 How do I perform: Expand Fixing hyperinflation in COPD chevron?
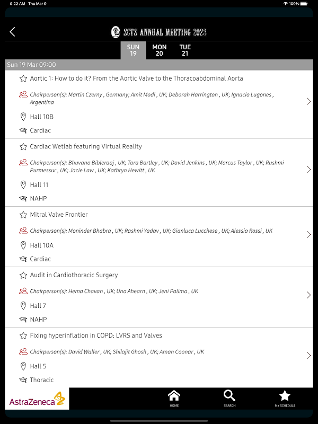309,355
